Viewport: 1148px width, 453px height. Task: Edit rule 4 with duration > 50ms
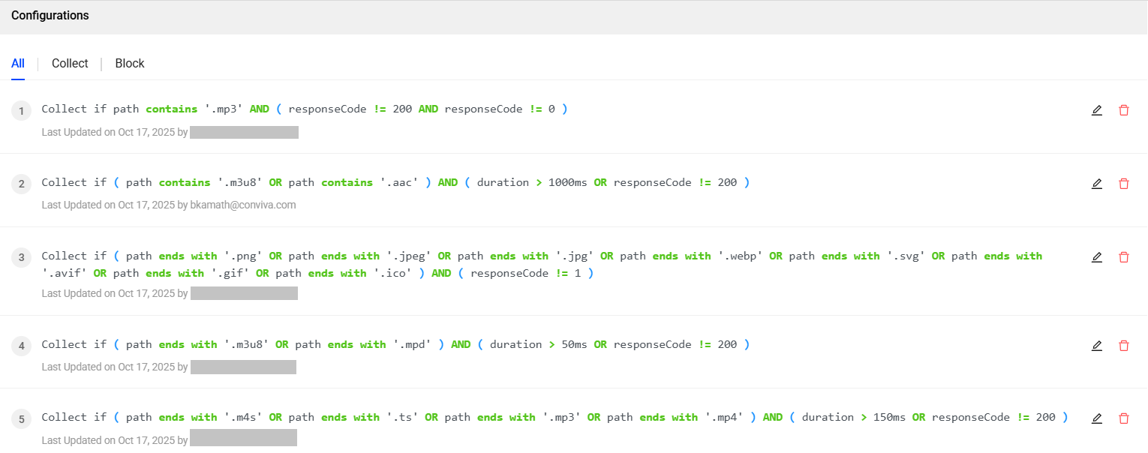coord(1097,346)
